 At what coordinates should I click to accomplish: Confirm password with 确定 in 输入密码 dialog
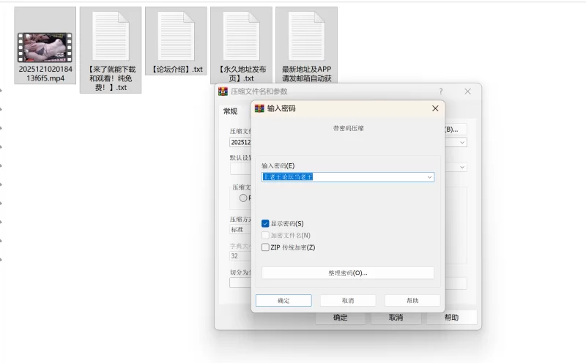(x=283, y=301)
